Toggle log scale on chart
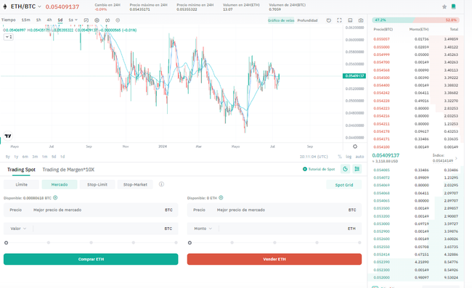 click(x=349, y=157)
